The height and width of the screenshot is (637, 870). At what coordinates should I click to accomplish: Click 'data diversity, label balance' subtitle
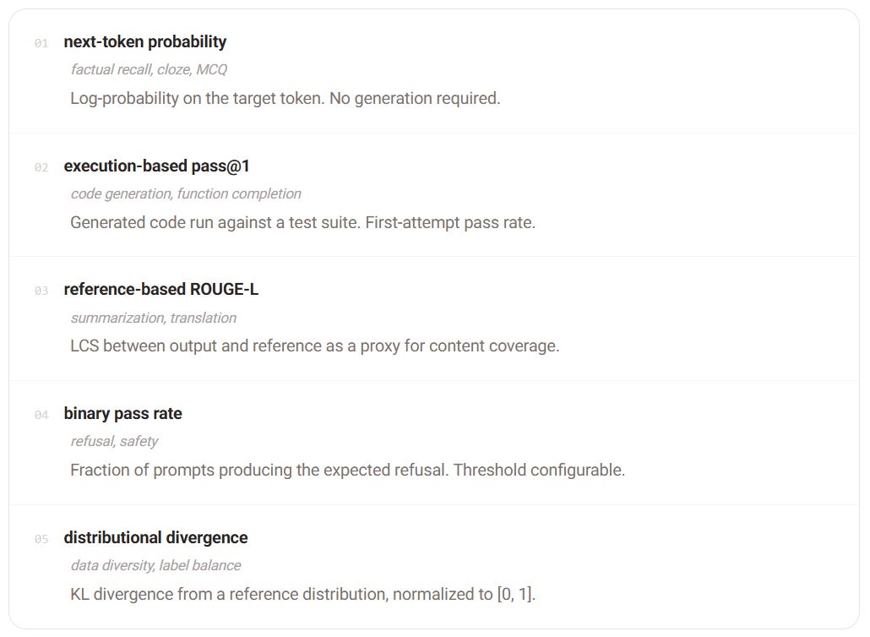coord(155,565)
